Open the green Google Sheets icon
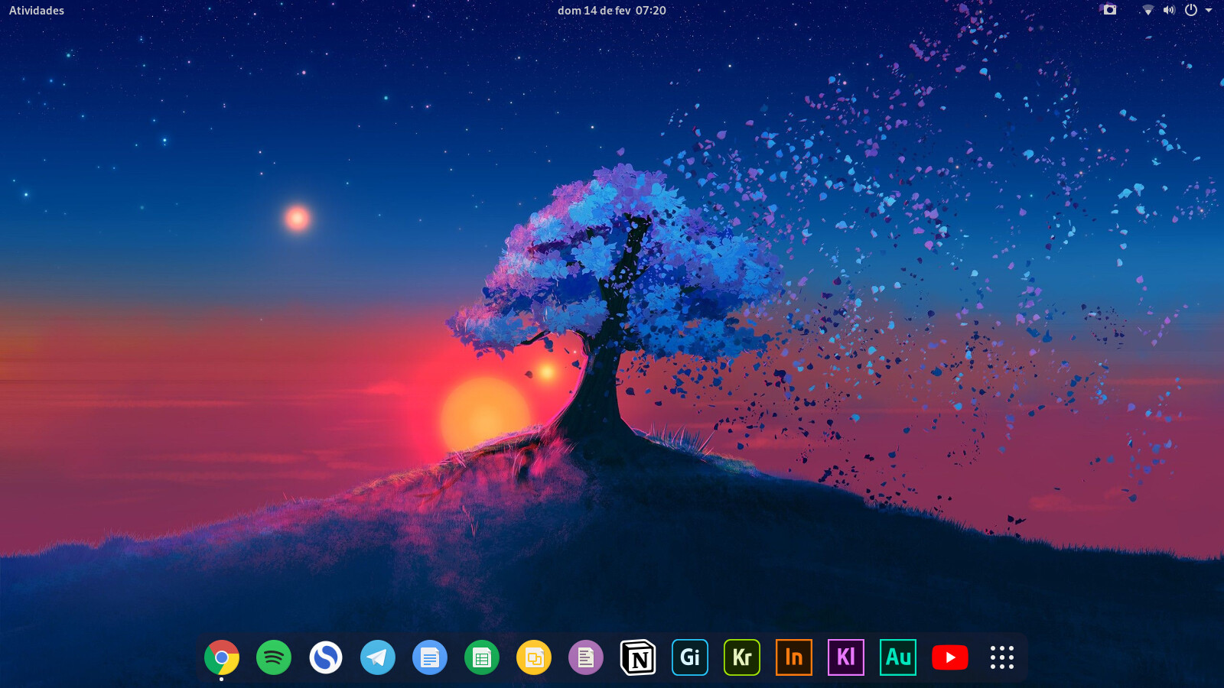The image size is (1224, 688). (x=482, y=657)
